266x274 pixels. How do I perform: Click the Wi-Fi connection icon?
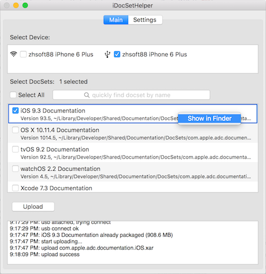click(x=13, y=54)
